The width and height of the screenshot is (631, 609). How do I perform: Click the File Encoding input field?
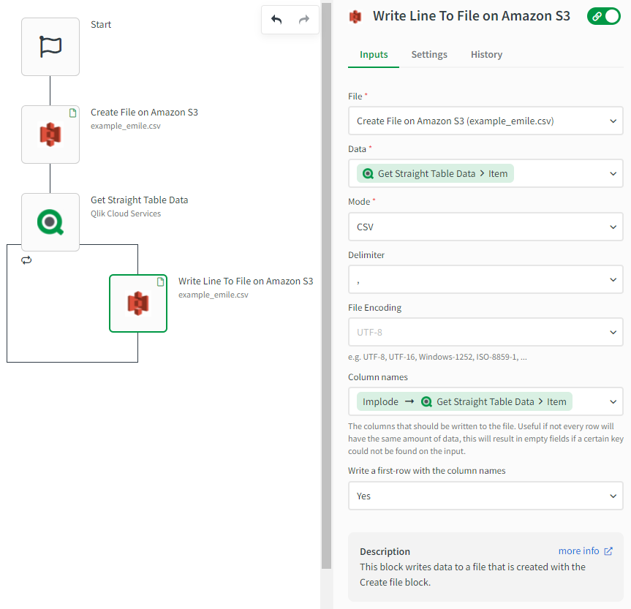(x=478, y=332)
